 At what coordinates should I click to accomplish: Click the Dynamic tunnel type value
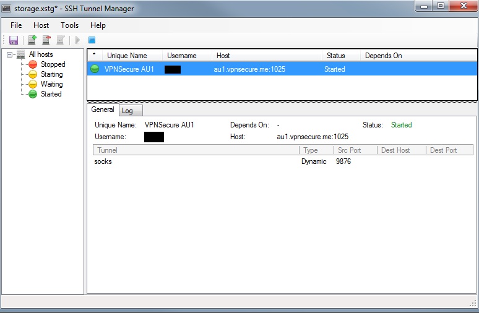(x=314, y=161)
